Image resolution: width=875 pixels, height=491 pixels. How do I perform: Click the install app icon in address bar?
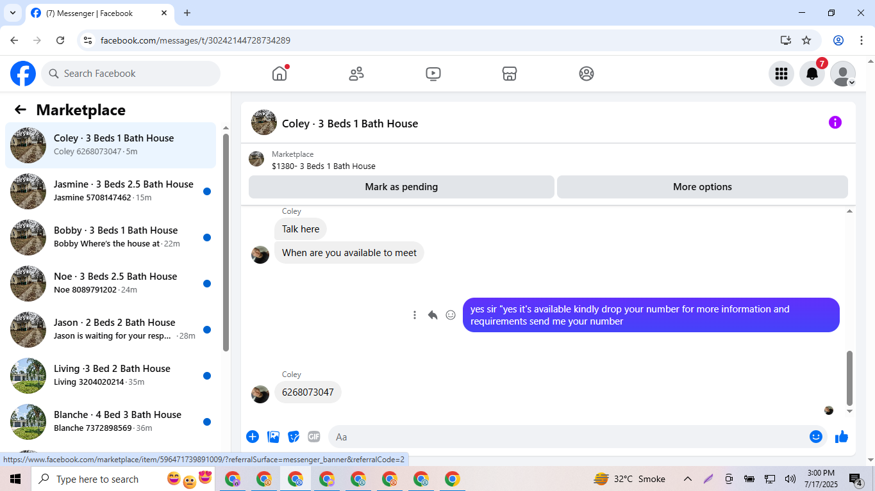click(786, 40)
